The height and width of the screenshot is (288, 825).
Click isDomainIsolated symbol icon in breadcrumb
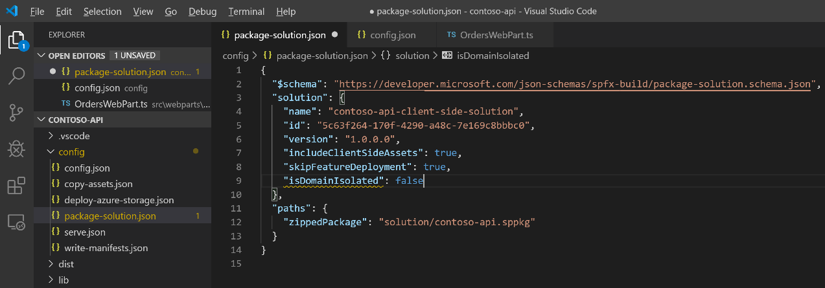pyautogui.click(x=447, y=56)
